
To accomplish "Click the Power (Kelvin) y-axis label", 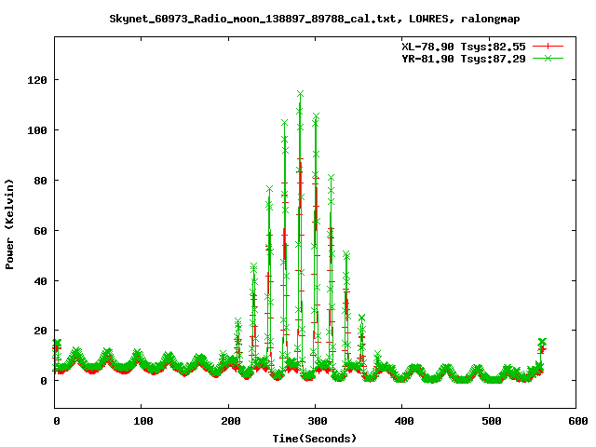I will coord(10,223).
